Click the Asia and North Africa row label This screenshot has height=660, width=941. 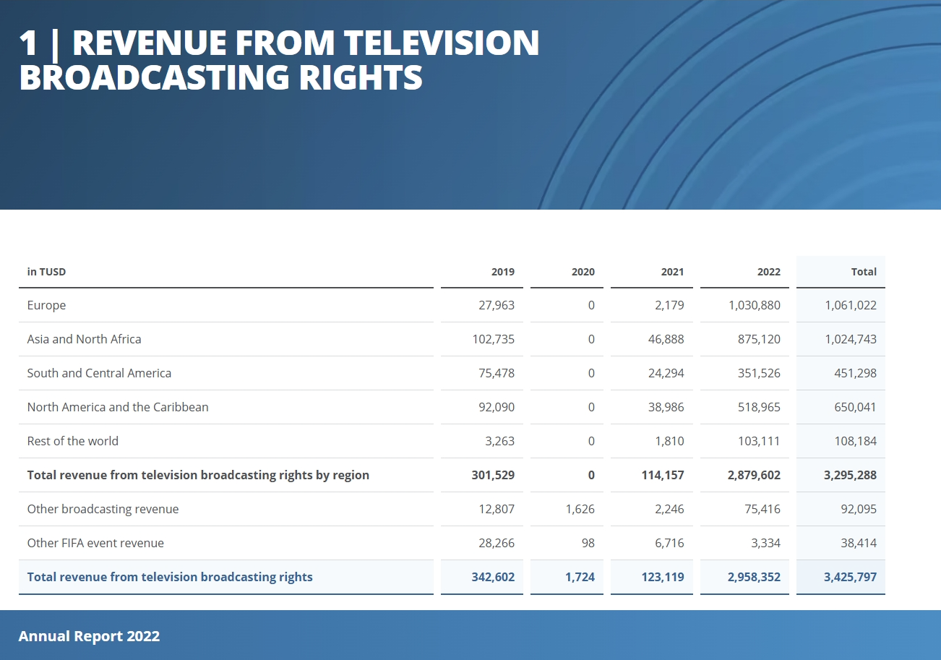tap(84, 339)
